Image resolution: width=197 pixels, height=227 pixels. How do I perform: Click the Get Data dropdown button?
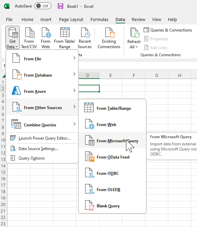click(x=13, y=38)
